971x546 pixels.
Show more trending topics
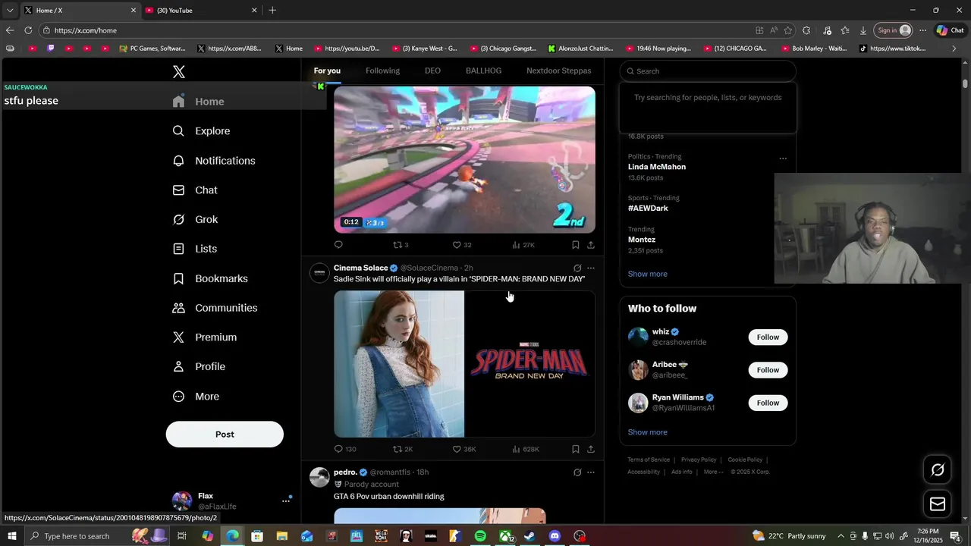point(647,274)
